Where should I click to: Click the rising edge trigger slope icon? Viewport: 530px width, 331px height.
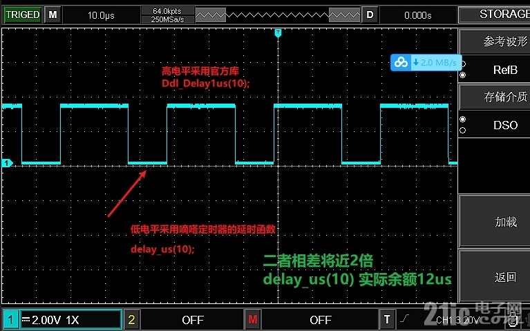coord(405,318)
